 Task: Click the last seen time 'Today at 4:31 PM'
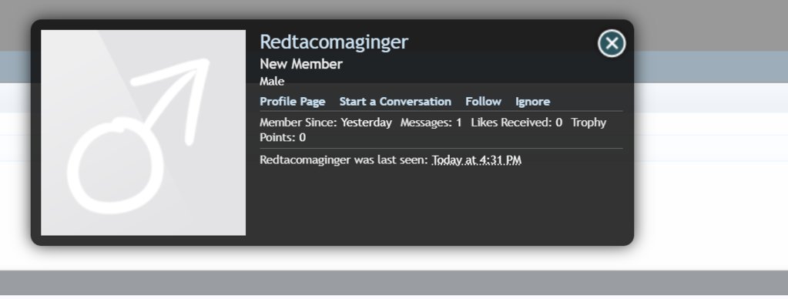point(476,160)
